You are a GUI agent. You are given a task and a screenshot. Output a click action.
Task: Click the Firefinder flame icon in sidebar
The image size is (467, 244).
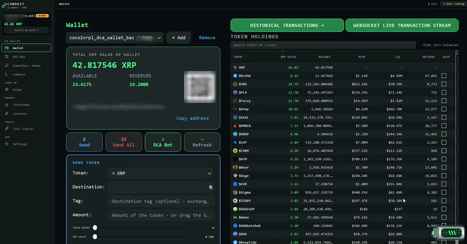click(x=7, y=105)
